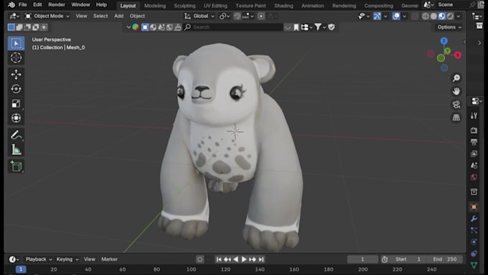Open the viewport Add menu
Screen dimensions: 488x275
(x=119, y=16)
